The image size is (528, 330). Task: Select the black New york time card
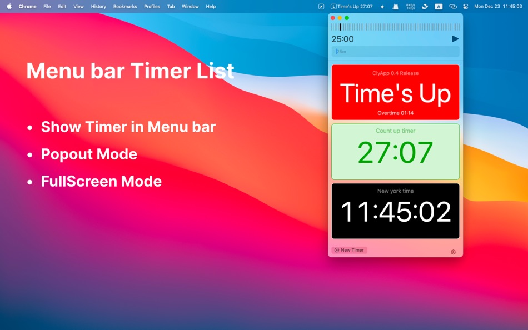(x=395, y=211)
